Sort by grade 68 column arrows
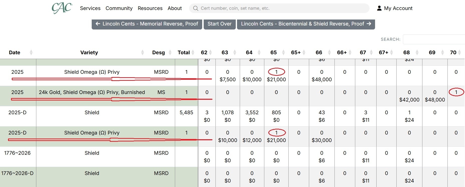The height and width of the screenshot is (187, 465). [x=417, y=52]
